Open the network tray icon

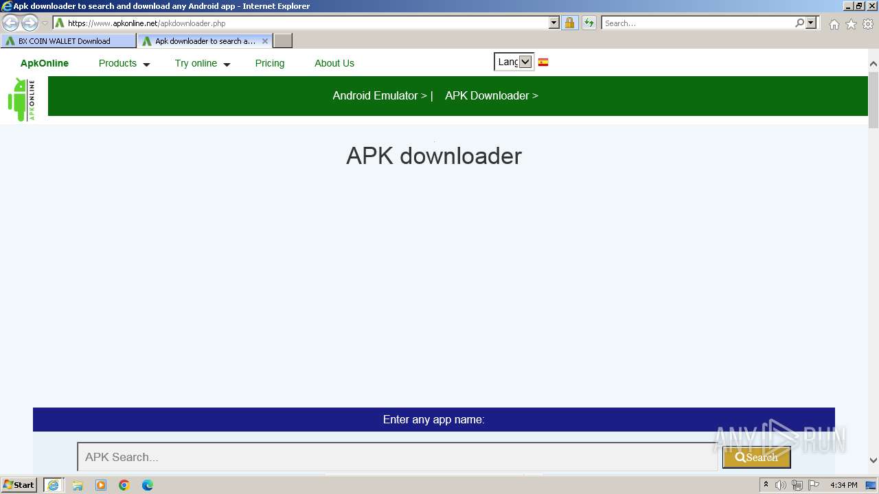(797, 485)
